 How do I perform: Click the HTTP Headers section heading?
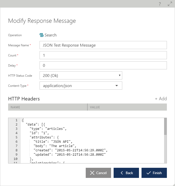[x=24, y=99]
